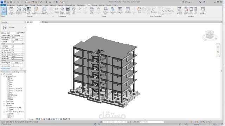
Task: Open the Annotate ribbon tab
Action: (x=53, y=5)
